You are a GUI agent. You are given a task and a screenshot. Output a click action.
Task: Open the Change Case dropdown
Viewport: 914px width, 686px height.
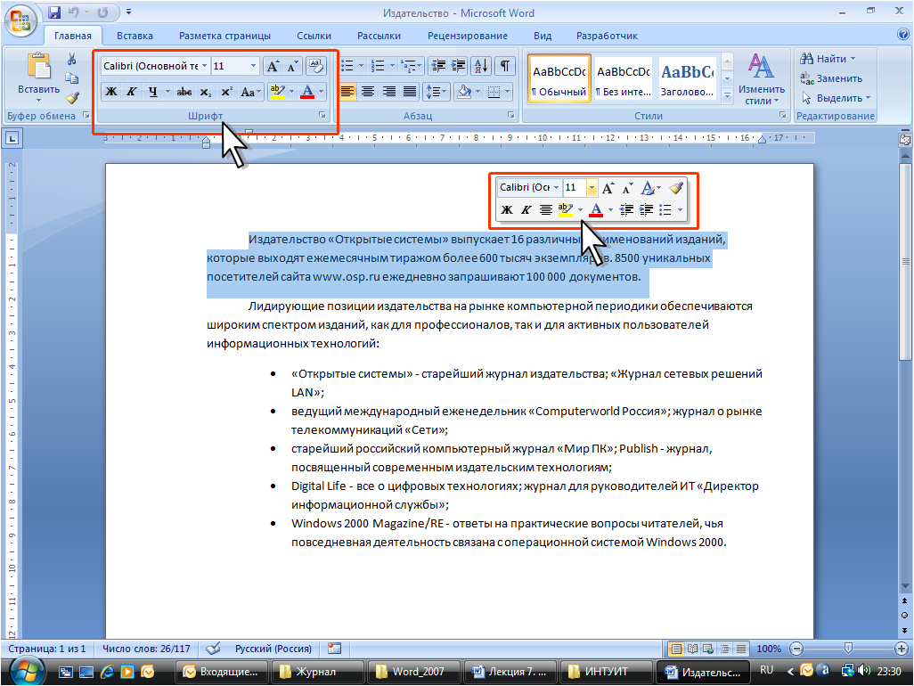coord(250,92)
